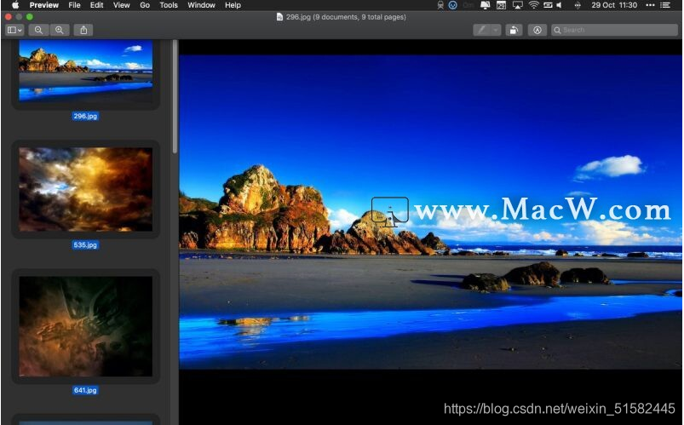Click the three dots menu bar icon
Screen dimensions: 684x425
650,5
